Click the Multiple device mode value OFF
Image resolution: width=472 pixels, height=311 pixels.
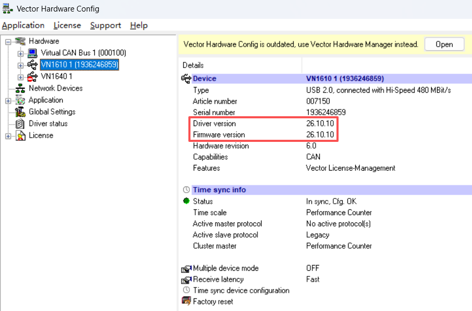pos(313,268)
